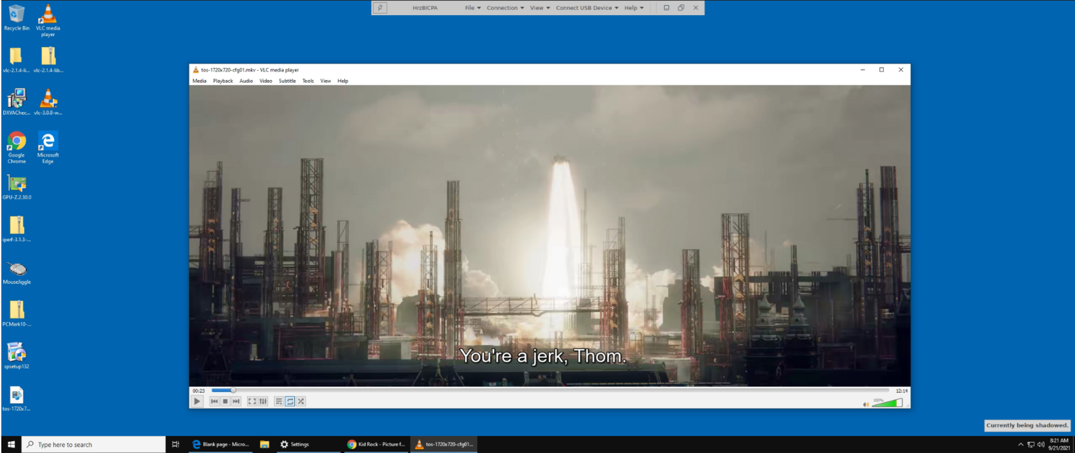
Task: Mute audio using the VLC speaker icon
Action: coord(866,404)
